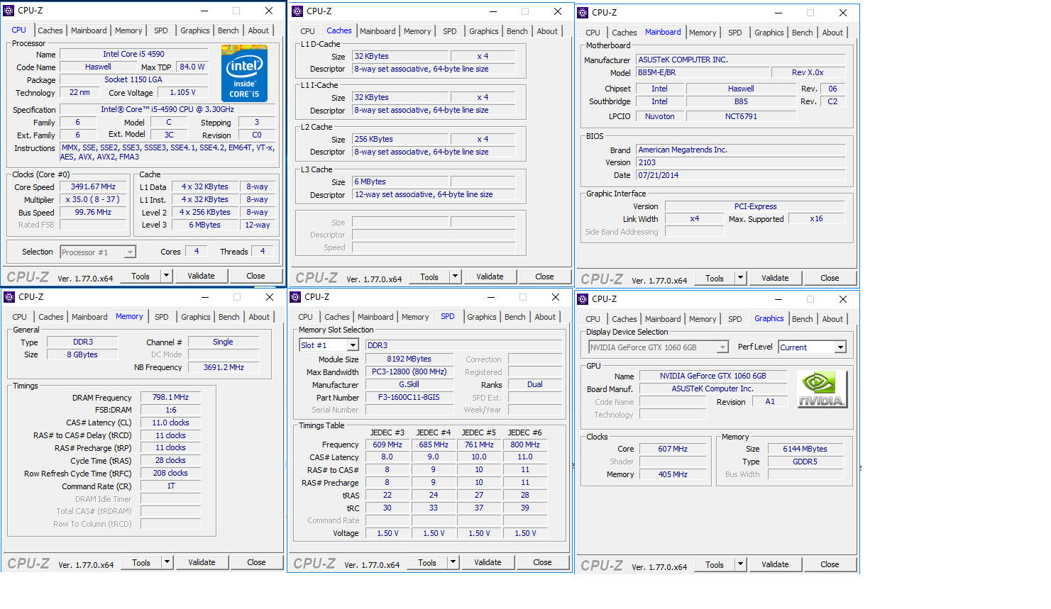Click the Max TDP 84.0 W value
This screenshot has height=609, width=1051.
(x=192, y=67)
